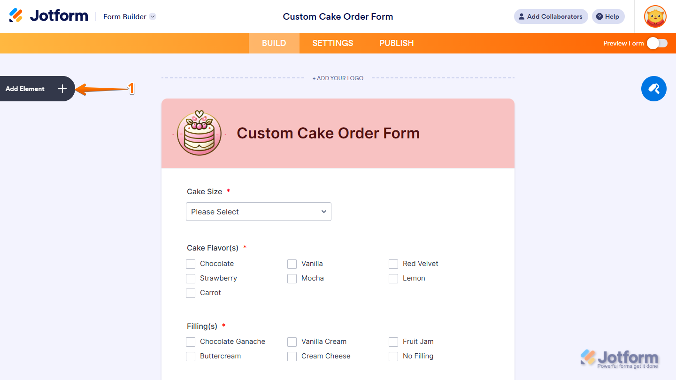This screenshot has height=380, width=676.
Task: Click the plus icon to add an element
Action: [x=62, y=88]
